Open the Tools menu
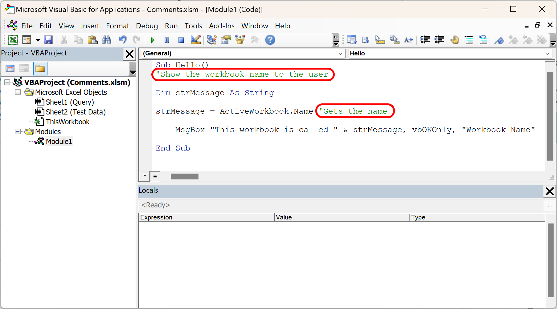 click(x=193, y=26)
